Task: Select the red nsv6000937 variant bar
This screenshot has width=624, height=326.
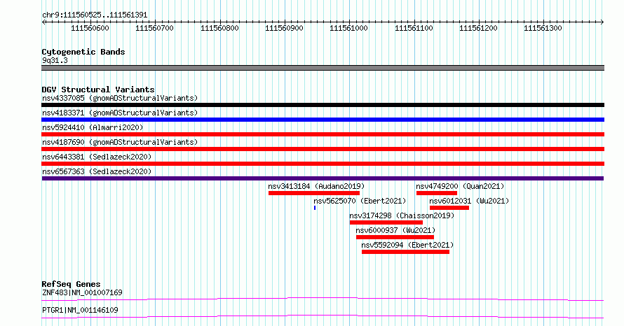Action: [395, 237]
